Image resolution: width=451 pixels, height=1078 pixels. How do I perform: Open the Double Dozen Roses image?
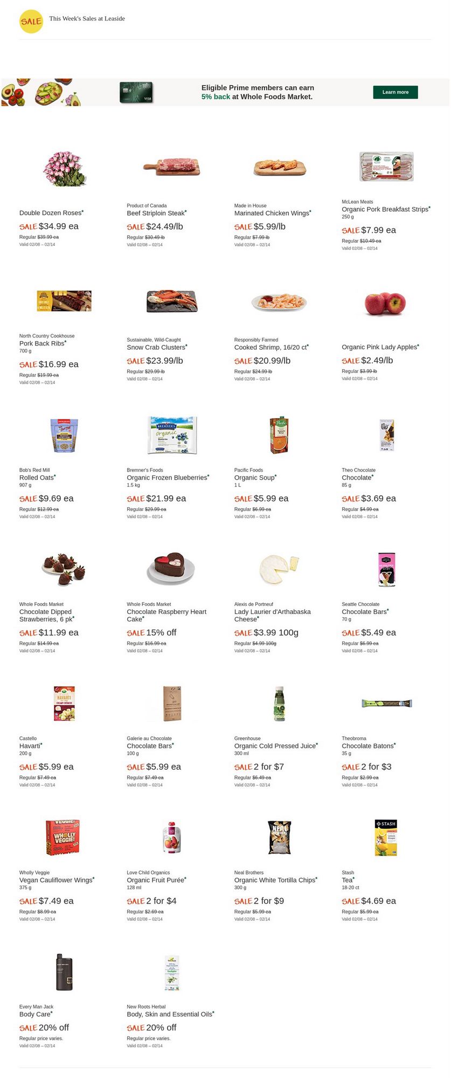coord(65,169)
